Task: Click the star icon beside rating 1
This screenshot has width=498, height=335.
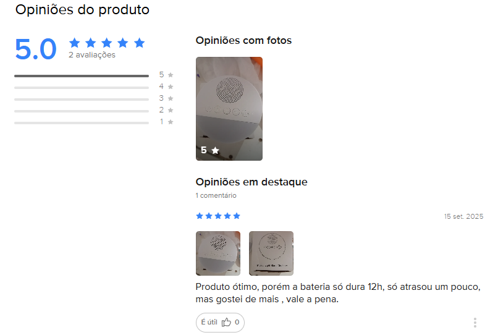Action: coord(171,122)
